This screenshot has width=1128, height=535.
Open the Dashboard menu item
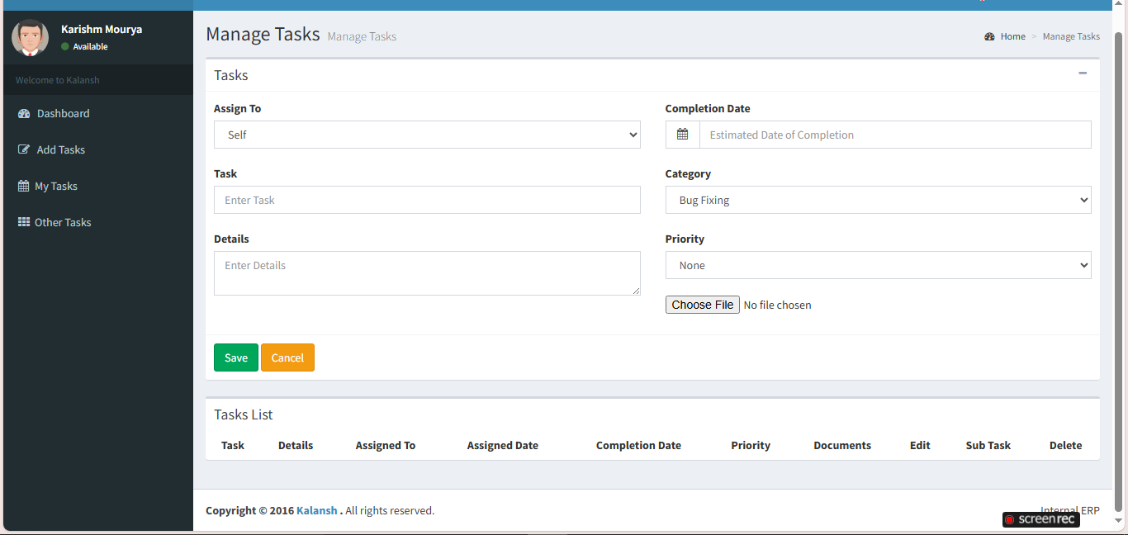[x=98, y=113]
